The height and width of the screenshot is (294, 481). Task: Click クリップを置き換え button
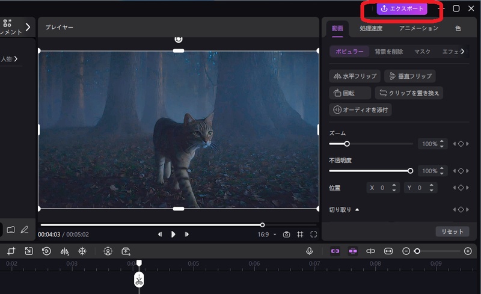[409, 93]
